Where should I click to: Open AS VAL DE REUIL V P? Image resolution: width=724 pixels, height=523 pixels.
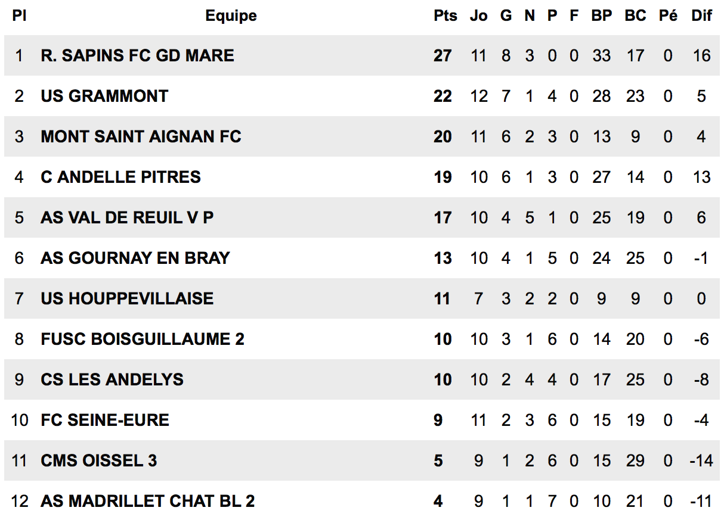(127, 217)
